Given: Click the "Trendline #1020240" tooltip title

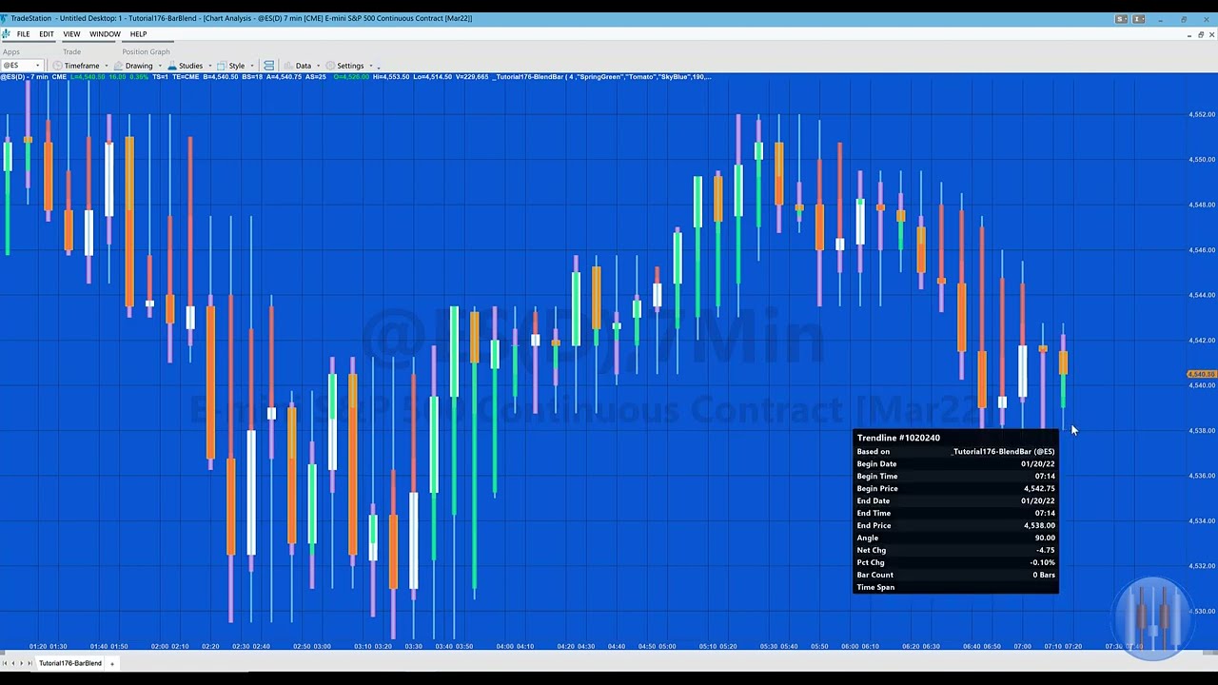Looking at the screenshot, I should 898,438.
